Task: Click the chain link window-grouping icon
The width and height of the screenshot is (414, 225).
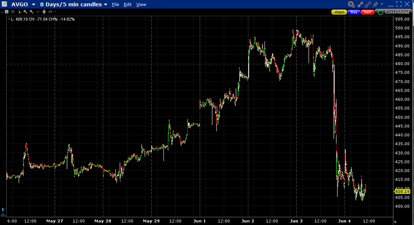Action: click(x=368, y=4)
